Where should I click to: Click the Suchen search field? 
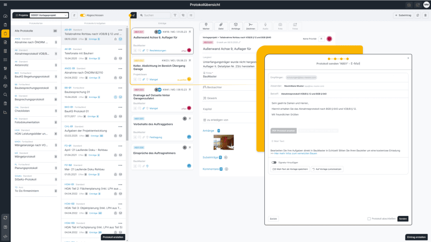pyautogui.click(x=154, y=15)
